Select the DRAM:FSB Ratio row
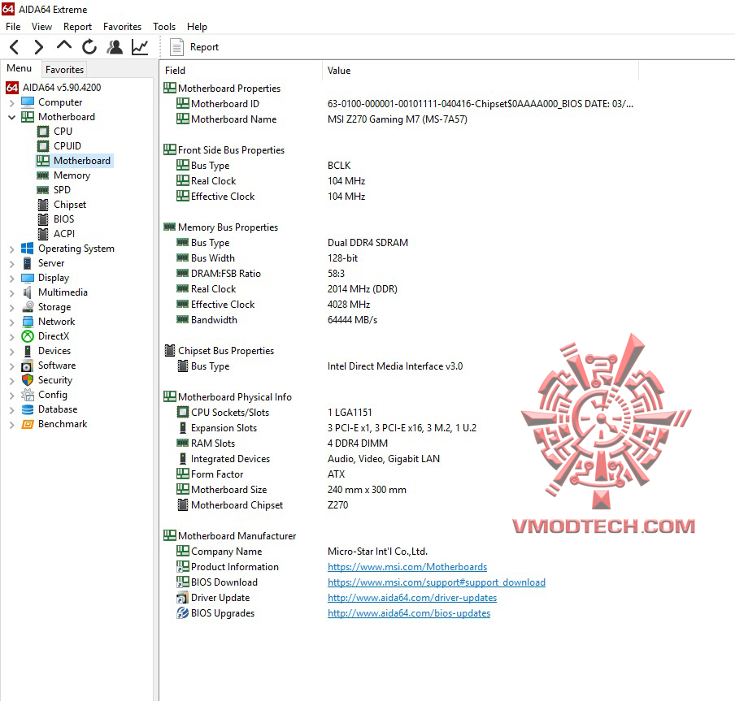Screen dimensions: 735x701 click(401, 274)
